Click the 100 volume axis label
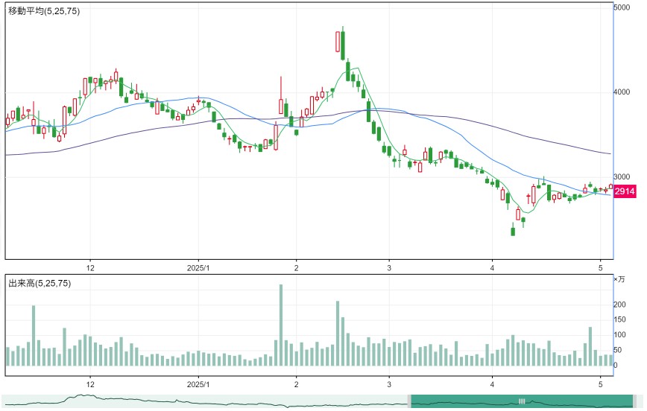The image size is (647, 411). (x=619, y=335)
